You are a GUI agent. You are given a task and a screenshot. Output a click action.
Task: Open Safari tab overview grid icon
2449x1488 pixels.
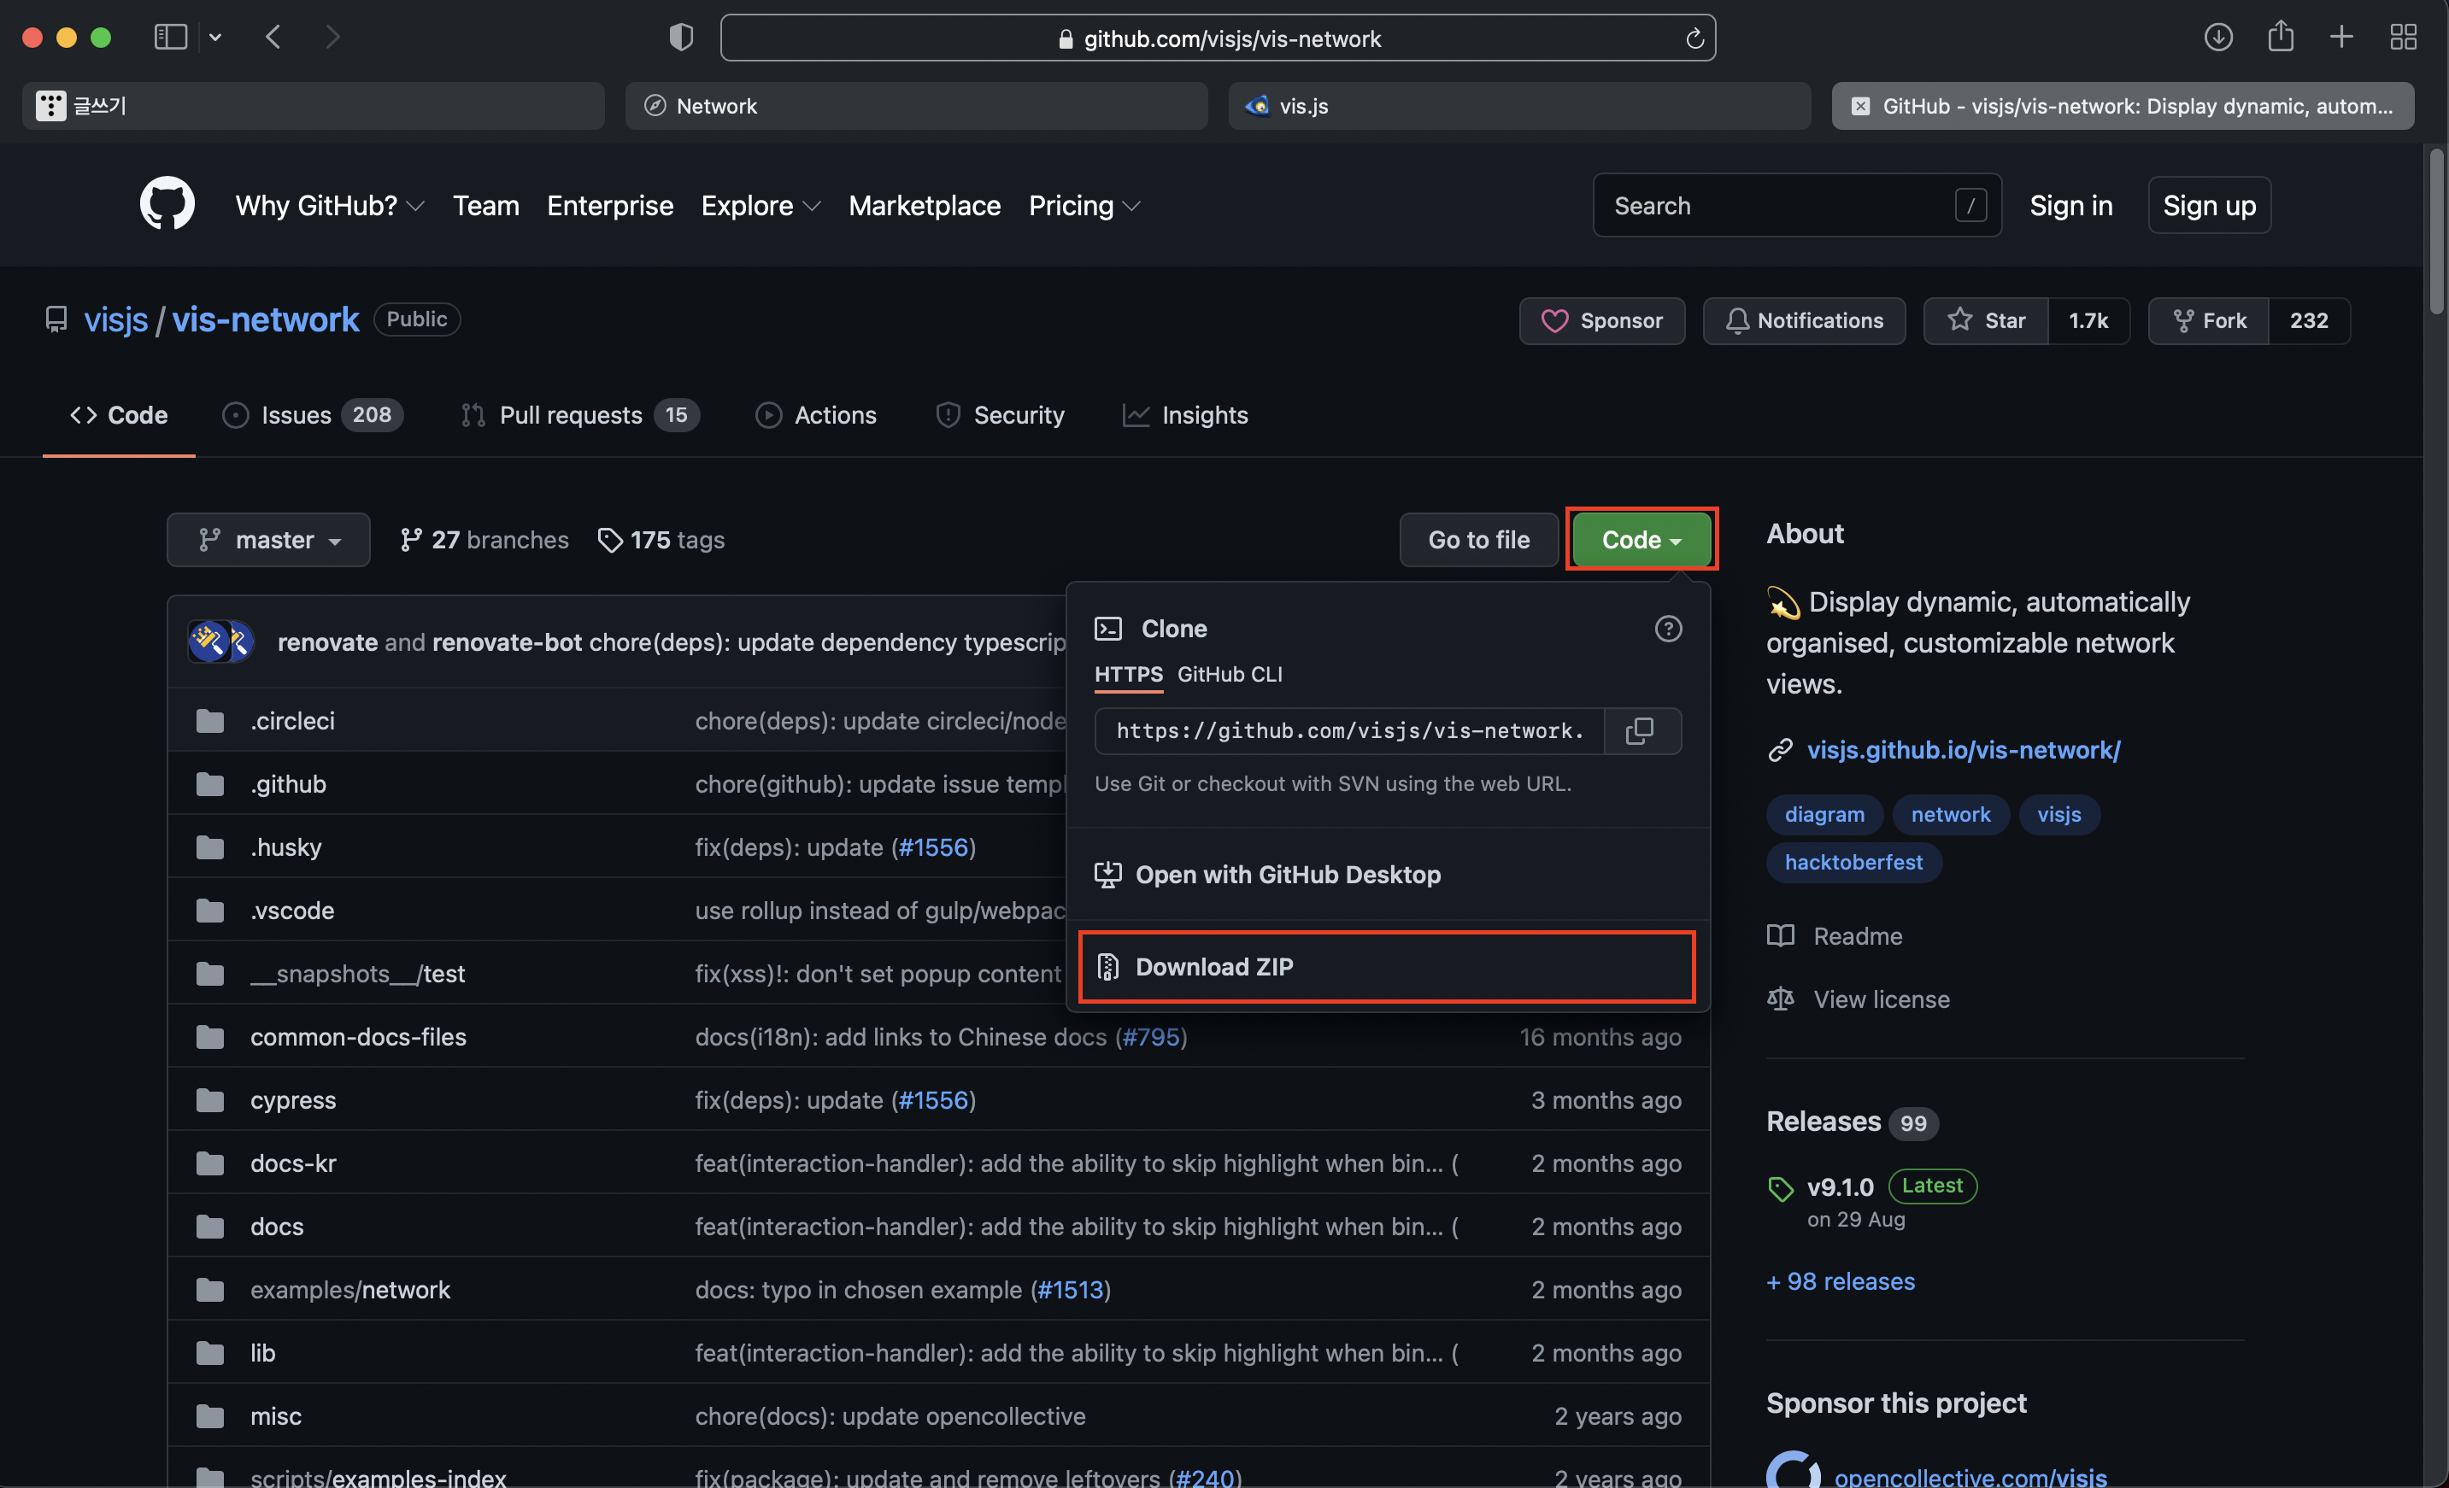(x=2403, y=38)
